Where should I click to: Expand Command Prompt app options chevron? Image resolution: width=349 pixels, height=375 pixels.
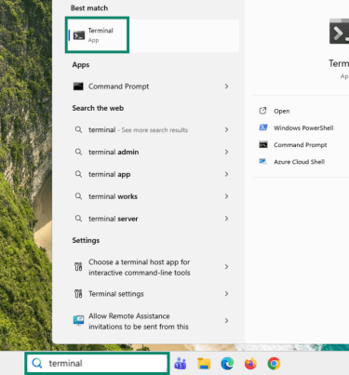click(x=226, y=87)
